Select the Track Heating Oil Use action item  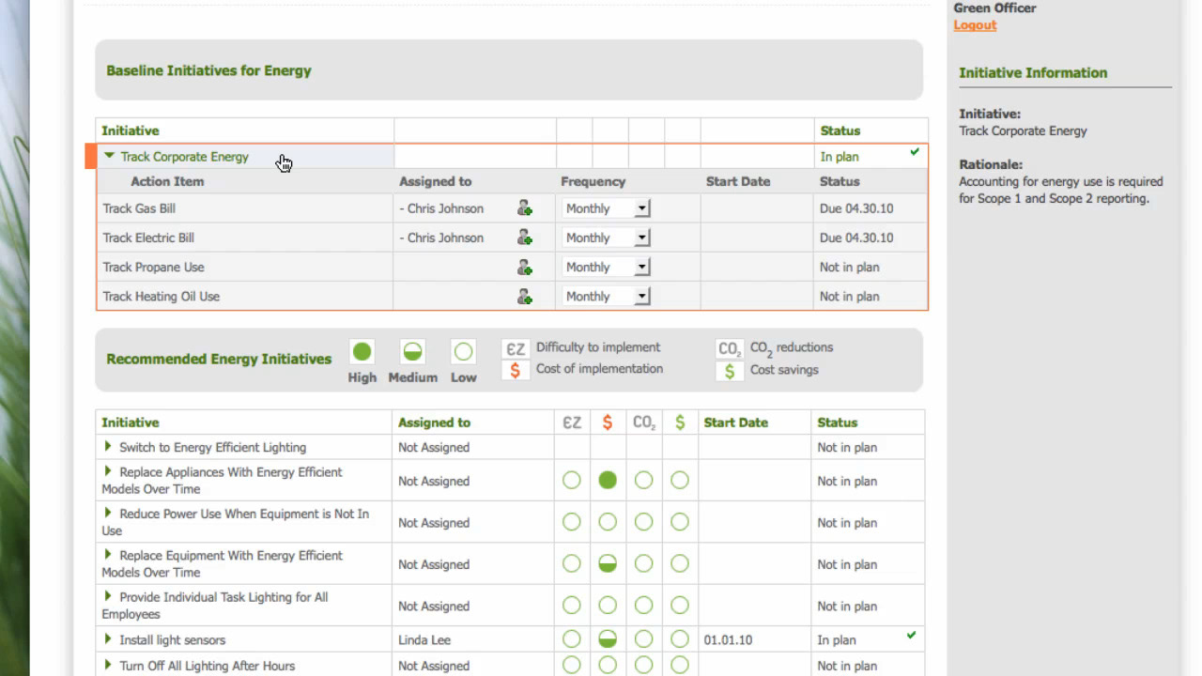point(161,296)
